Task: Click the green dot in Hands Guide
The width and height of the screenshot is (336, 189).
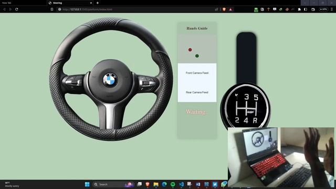Action: [x=197, y=56]
